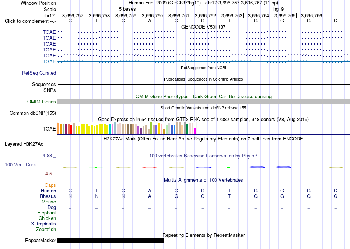
Task: Click the Elephant species label
Action: pos(47,213)
